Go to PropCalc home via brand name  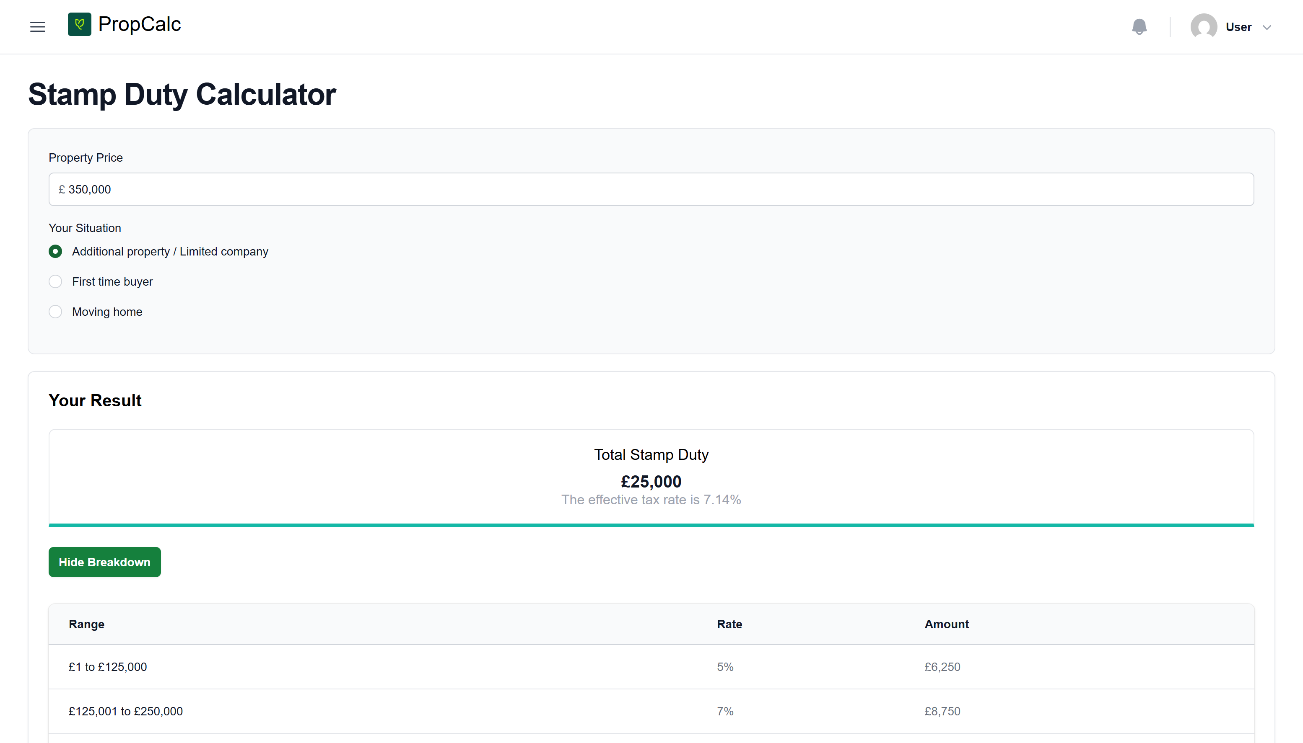coord(140,24)
